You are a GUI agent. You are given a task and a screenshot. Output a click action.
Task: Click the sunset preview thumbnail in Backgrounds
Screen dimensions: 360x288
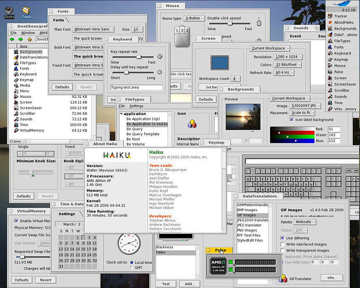click(243, 117)
